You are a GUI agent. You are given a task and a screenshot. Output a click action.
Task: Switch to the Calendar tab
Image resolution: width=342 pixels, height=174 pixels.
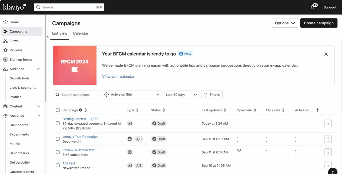[x=81, y=33]
